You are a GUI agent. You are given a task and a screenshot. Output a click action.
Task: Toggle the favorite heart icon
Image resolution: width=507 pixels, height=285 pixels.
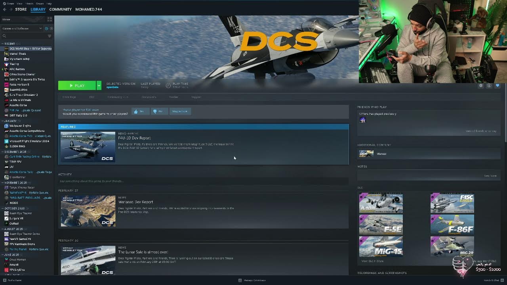pos(497,85)
